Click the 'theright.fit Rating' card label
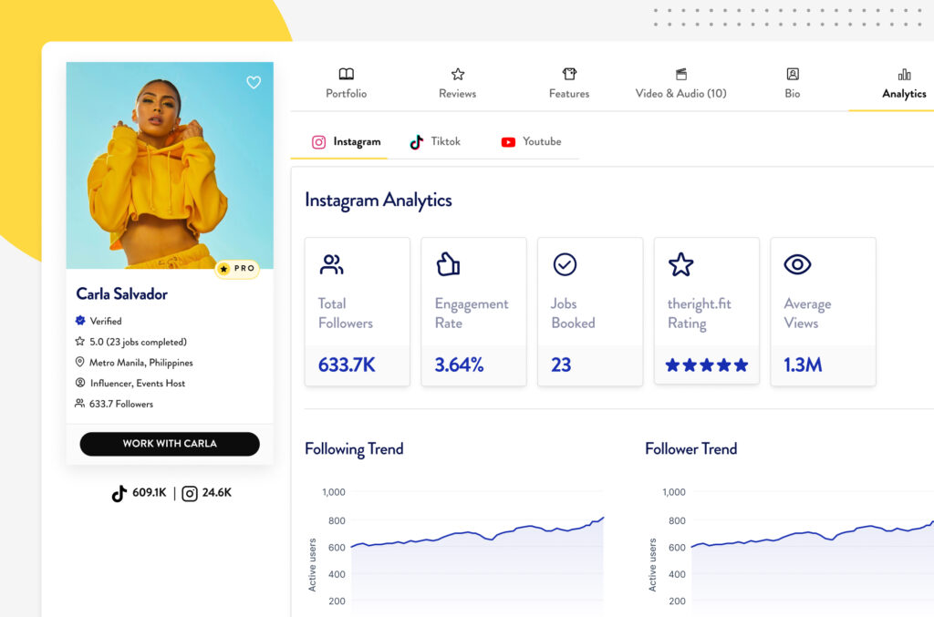Screen dimensions: 934x617 700,314
